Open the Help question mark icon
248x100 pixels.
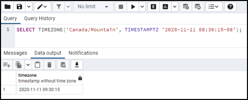[230, 7]
